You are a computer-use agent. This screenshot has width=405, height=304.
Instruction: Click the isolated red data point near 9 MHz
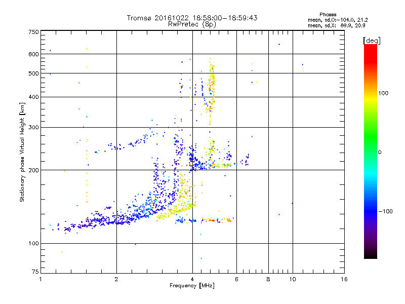(x=279, y=214)
